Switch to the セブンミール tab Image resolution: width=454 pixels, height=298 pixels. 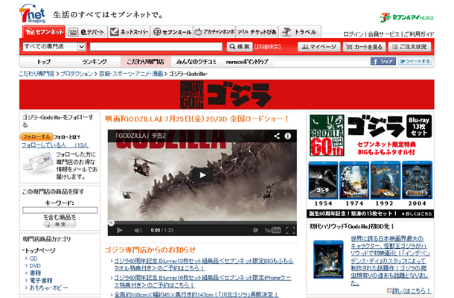click(172, 32)
